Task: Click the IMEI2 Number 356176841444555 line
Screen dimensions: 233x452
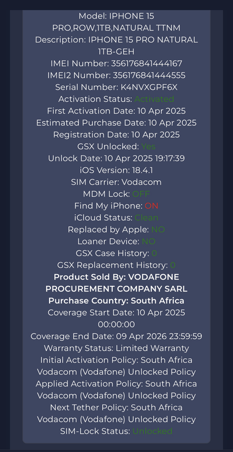Action: point(116,75)
